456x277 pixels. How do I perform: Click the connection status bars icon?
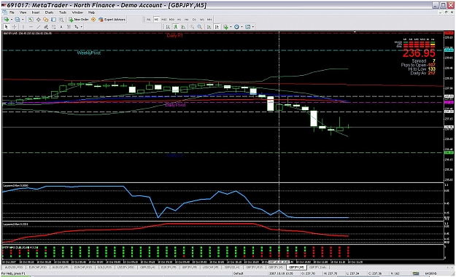[416, 273]
